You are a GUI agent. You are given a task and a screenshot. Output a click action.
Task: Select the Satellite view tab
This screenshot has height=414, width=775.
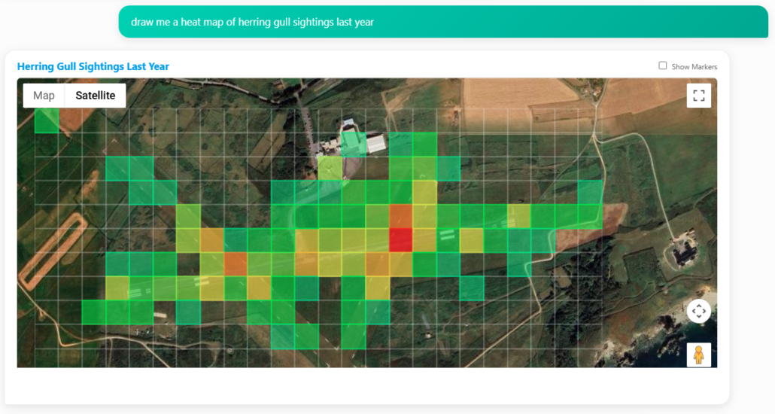coord(96,96)
